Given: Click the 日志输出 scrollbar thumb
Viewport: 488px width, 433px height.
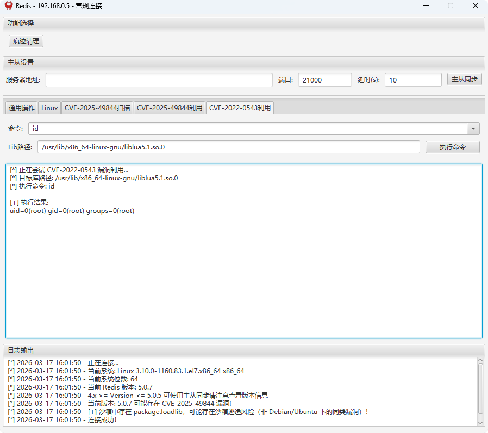Looking at the screenshot, I should (x=480, y=389).
